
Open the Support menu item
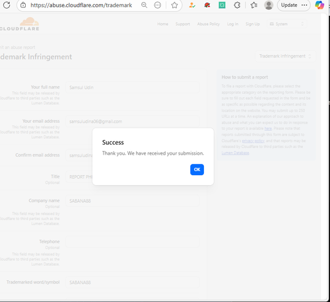tap(183, 24)
